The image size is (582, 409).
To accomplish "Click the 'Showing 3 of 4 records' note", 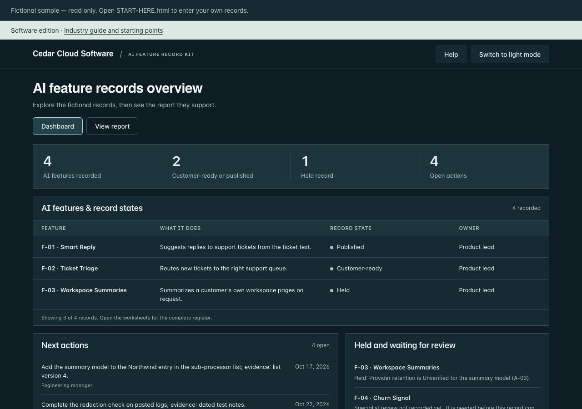I will [126, 318].
